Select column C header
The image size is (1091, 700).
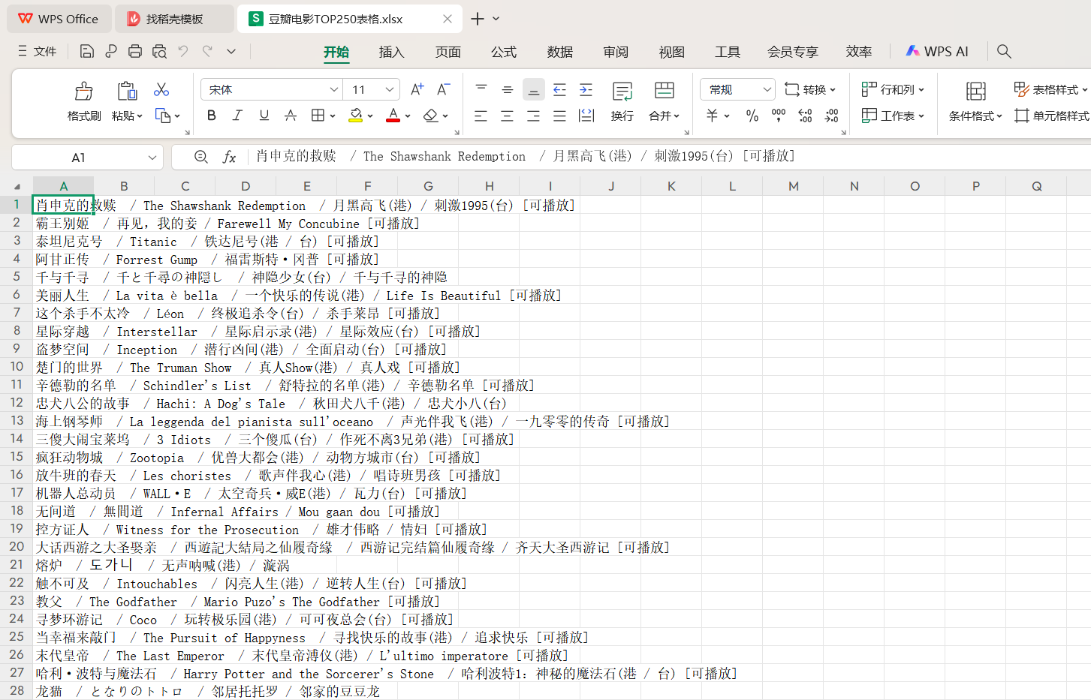tap(185, 186)
